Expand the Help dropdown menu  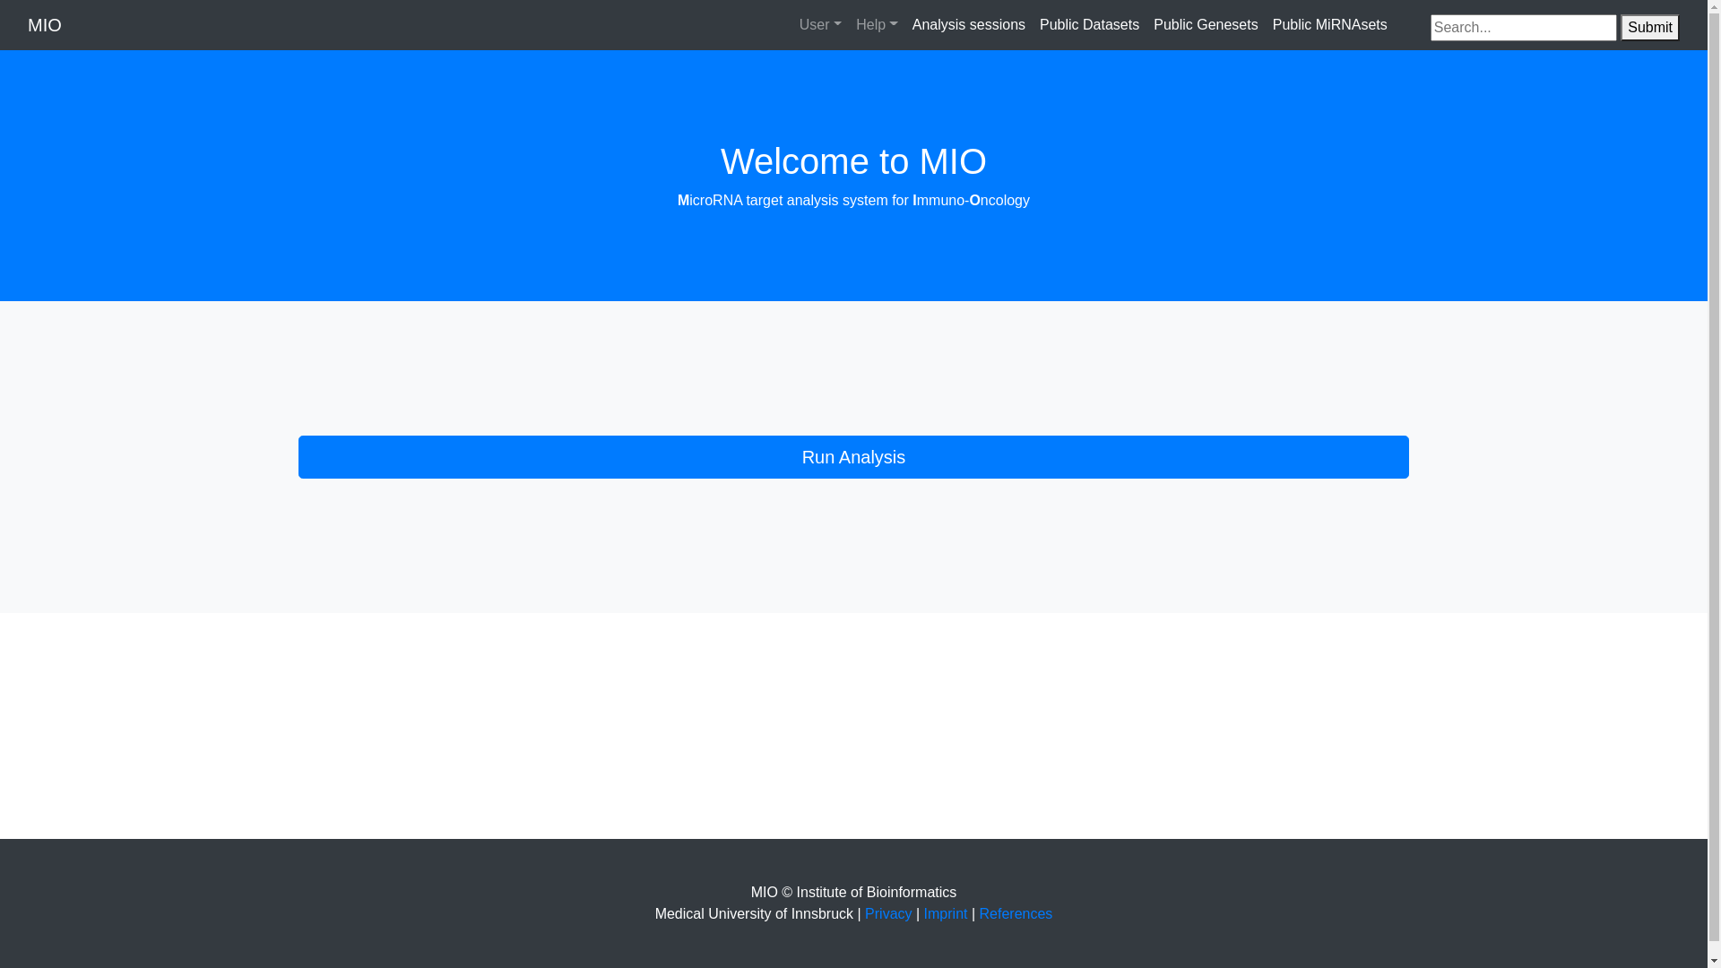(x=877, y=25)
